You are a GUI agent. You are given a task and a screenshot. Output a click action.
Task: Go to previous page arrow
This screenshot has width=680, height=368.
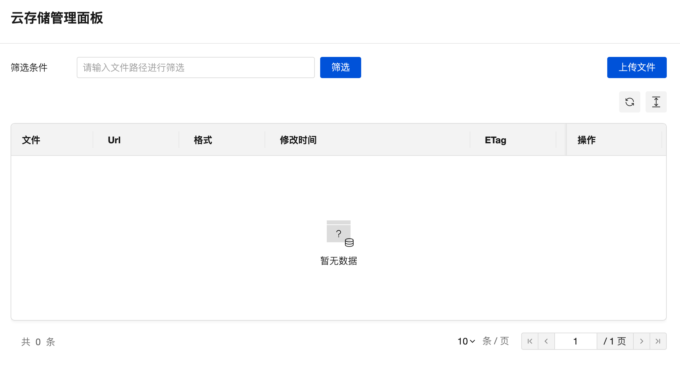tap(546, 341)
